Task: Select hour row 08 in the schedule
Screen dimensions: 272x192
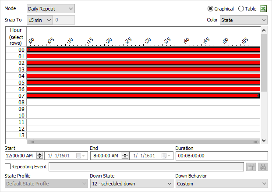Action: click(x=16, y=103)
